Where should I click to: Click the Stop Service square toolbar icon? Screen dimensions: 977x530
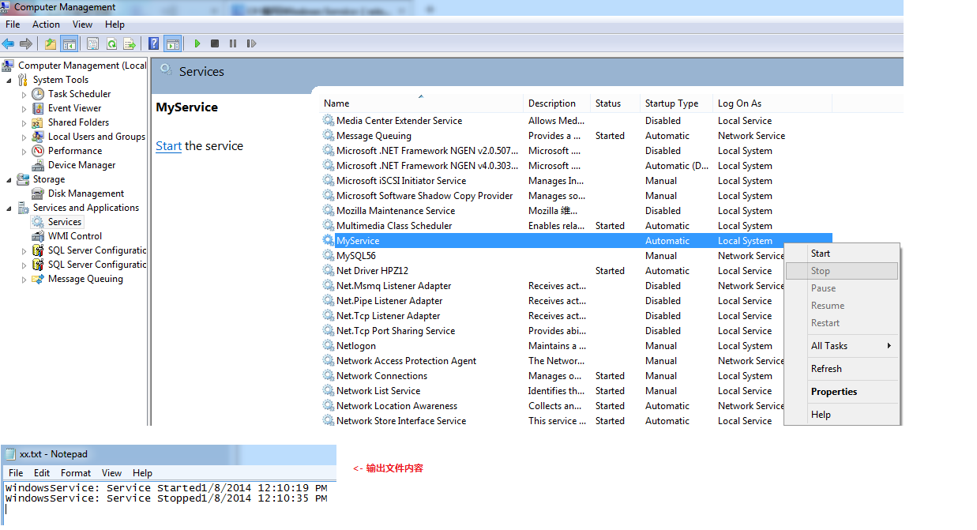click(x=215, y=43)
